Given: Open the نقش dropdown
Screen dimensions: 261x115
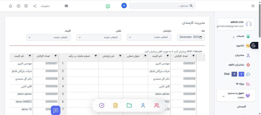Looking at the screenshot, I should tap(99, 37).
